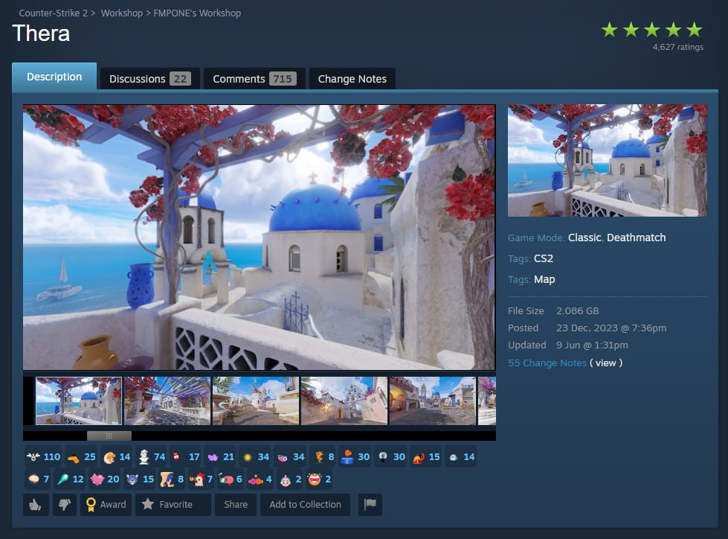Click the brain award reaction icon
This screenshot has width=728, height=539.
[33, 479]
